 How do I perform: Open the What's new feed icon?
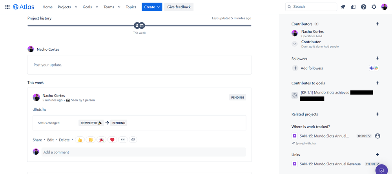353,7
